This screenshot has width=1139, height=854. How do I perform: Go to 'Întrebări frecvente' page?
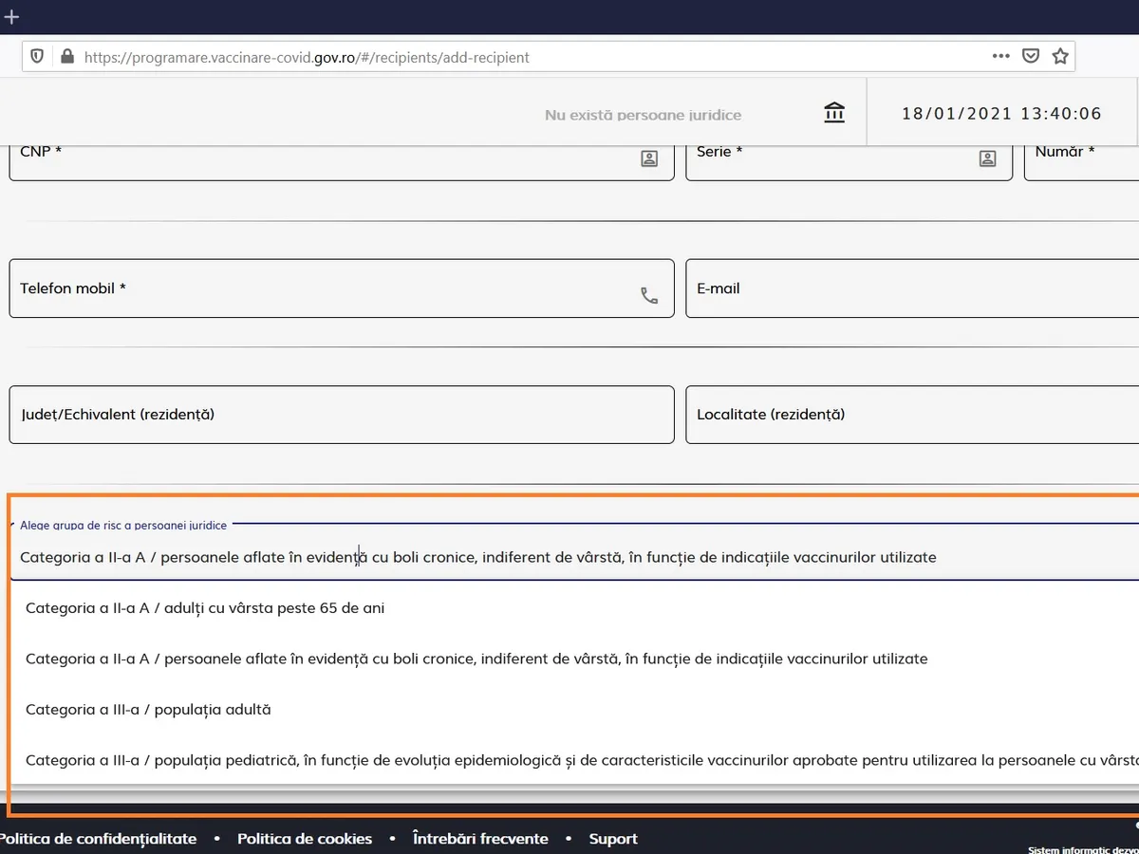pos(480,839)
